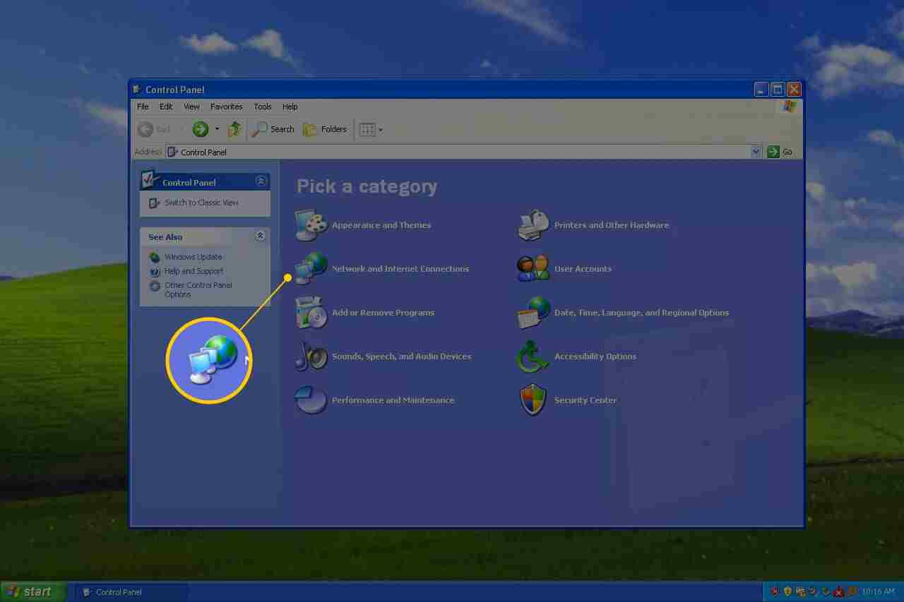The width and height of the screenshot is (904, 602).
Task: Click the Control Panel icon in the title bar
Action: pos(137,90)
